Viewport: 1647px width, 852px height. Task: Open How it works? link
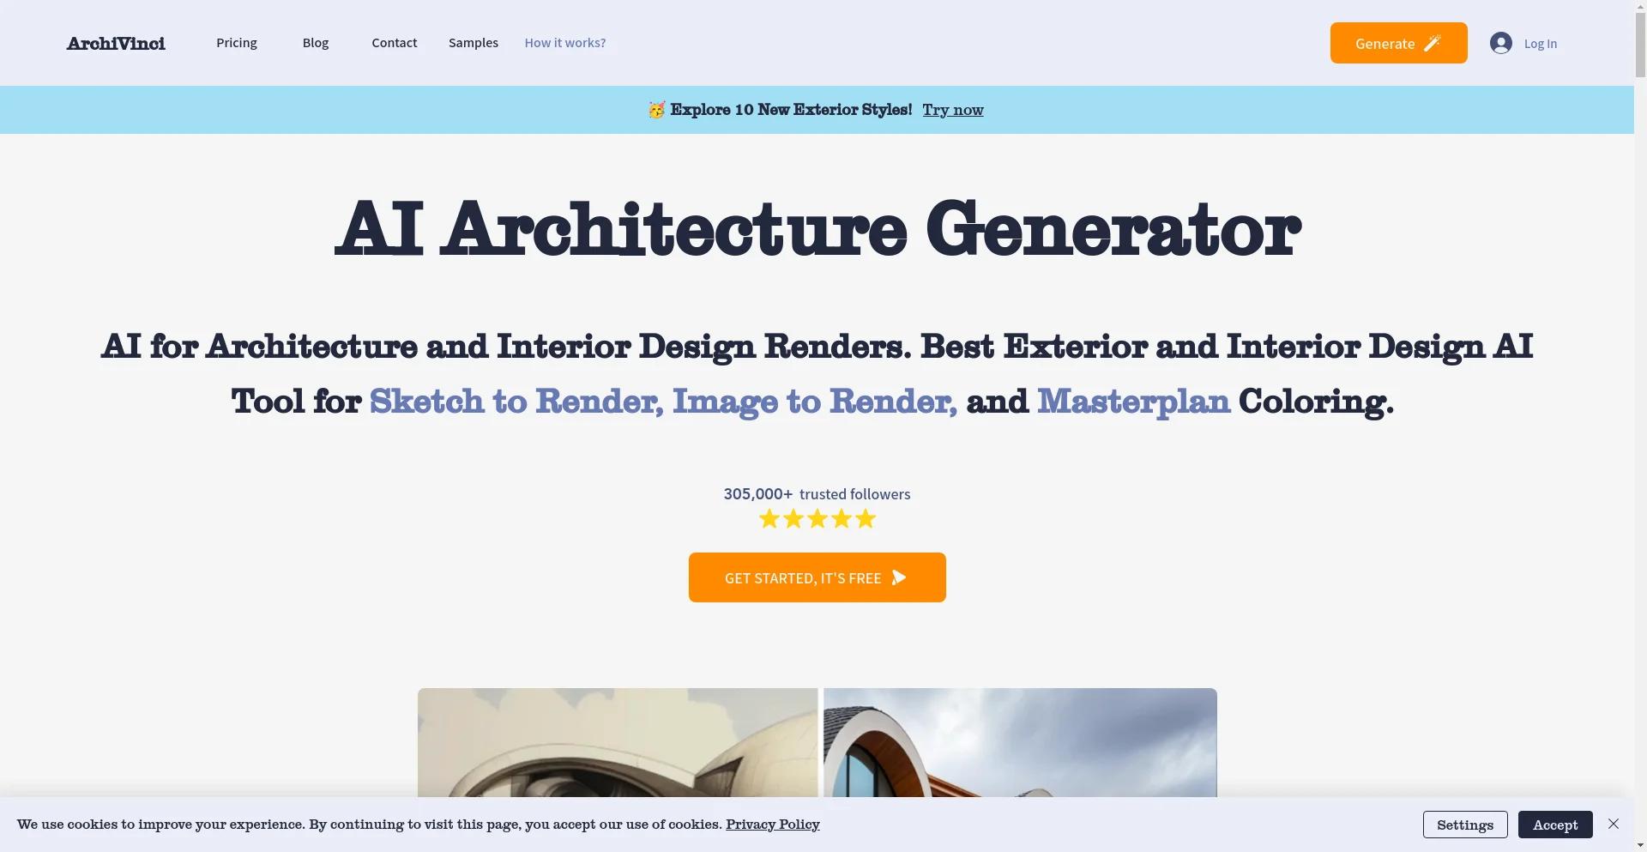point(565,43)
